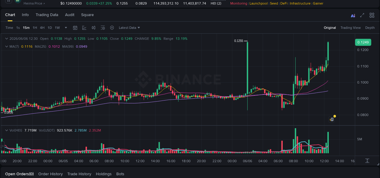Open the Trading Data tab
Viewport: 380px width, 178px height.
(x=47, y=15)
